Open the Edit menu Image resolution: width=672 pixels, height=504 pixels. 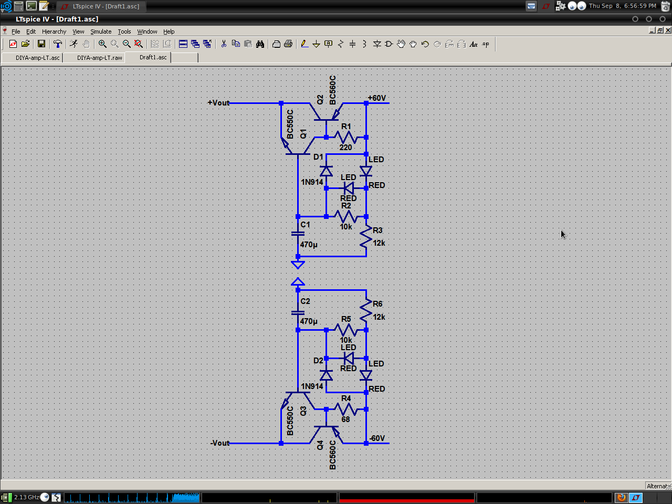31,31
